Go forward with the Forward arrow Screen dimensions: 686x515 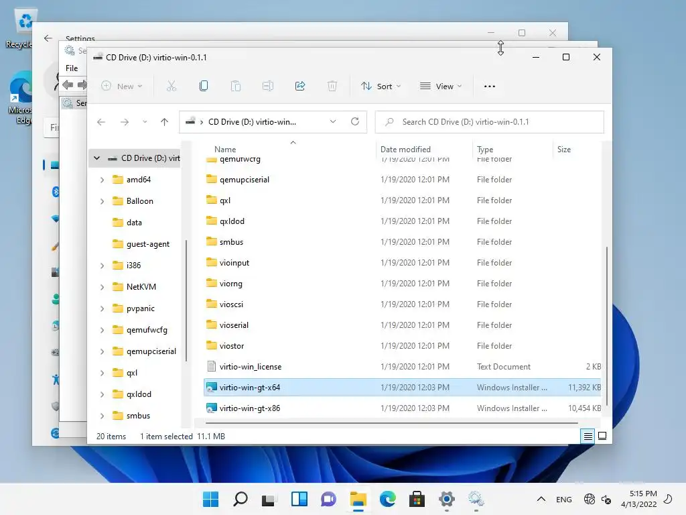click(125, 122)
